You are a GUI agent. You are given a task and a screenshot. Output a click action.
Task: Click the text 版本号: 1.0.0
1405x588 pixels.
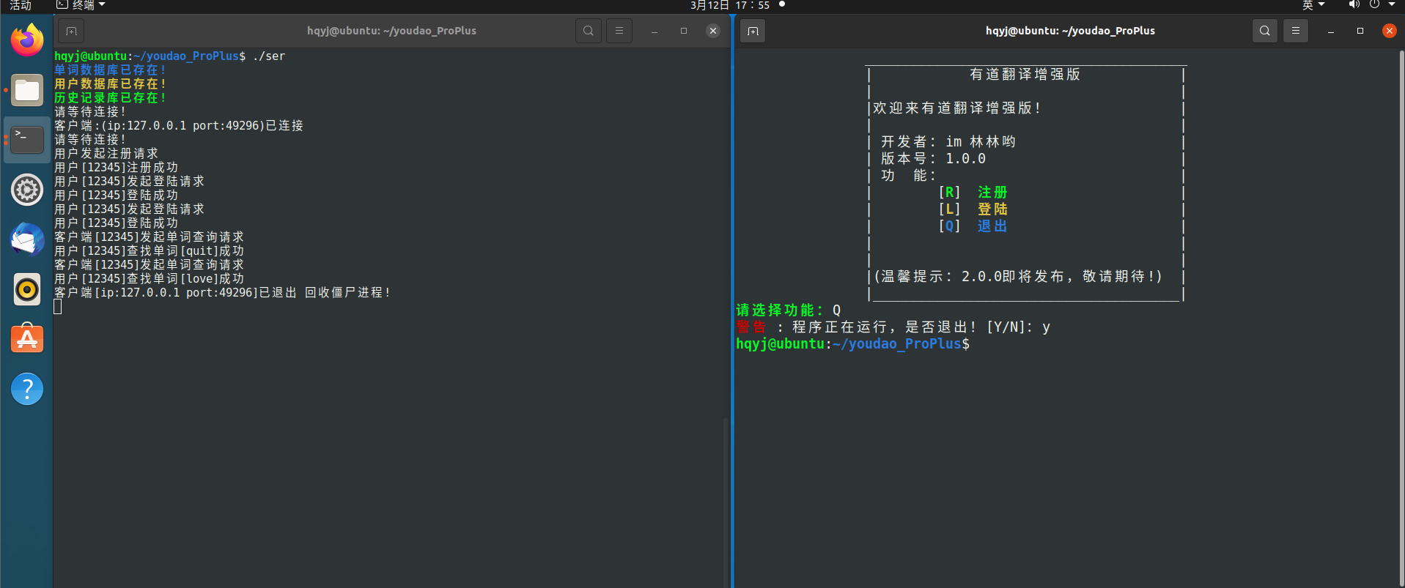pyautogui.click(x=933, y=158)
